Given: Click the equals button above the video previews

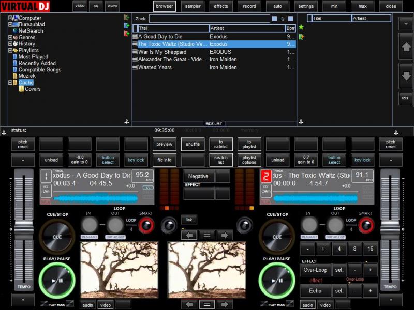Looking at the screenshot, I should coord(206,235).
